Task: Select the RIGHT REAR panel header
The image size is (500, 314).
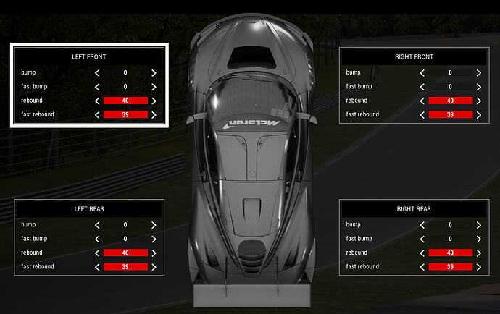Action: [414, 209]
